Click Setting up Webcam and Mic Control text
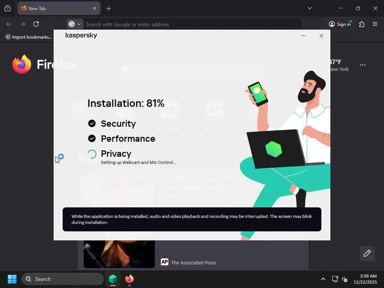Image resolution: width=384 pixels, height=288 pixels. click(138, 162)
